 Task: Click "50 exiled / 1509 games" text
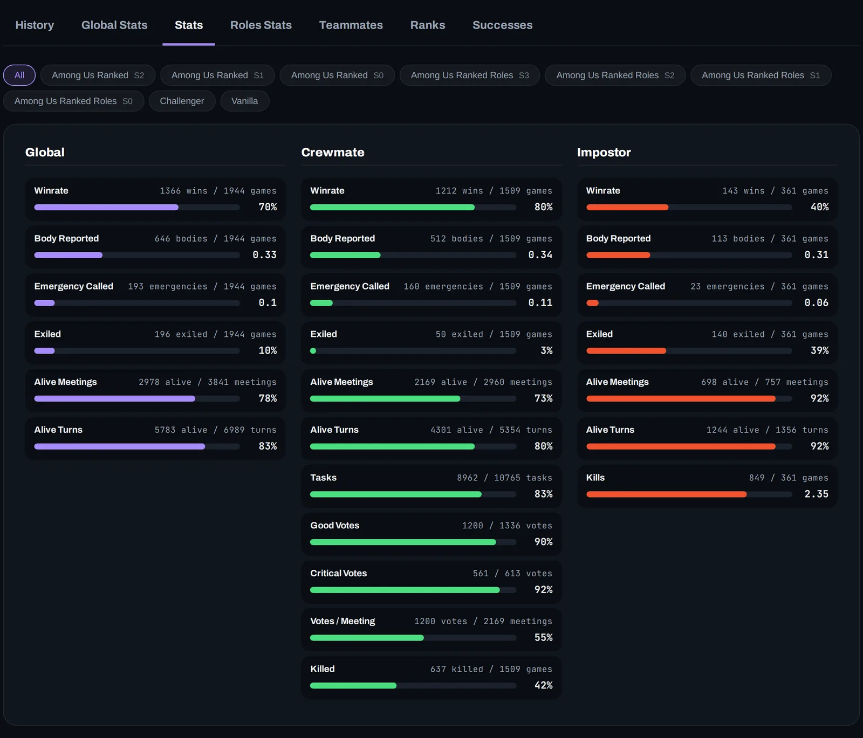pos(494,335)
